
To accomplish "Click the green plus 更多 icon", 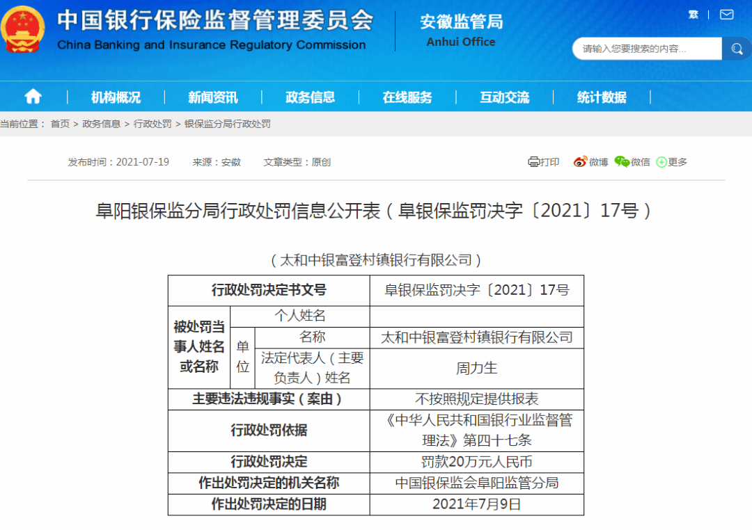I will click(661, 163).
